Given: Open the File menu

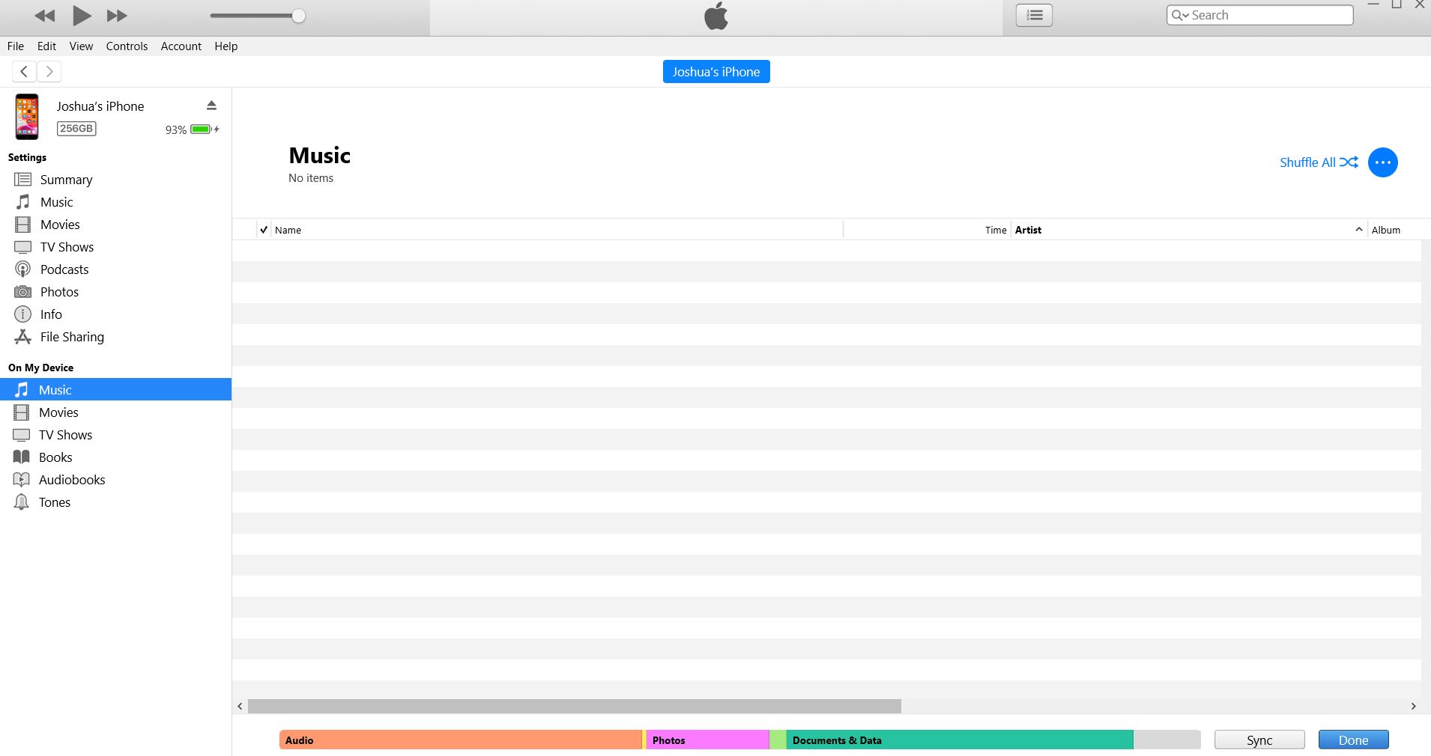Looking at the screenshot, I should click(x=16, y=46).
